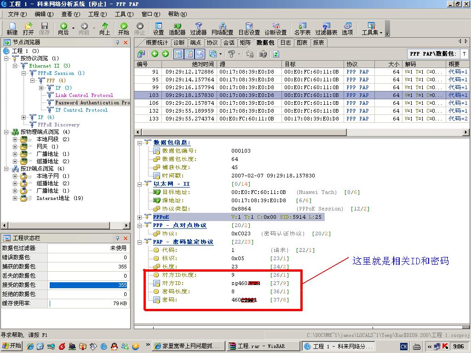This screenshot has width=471, height=353.
Task: Click the Windows 开始 Start button
Action: tap(12, 346)
